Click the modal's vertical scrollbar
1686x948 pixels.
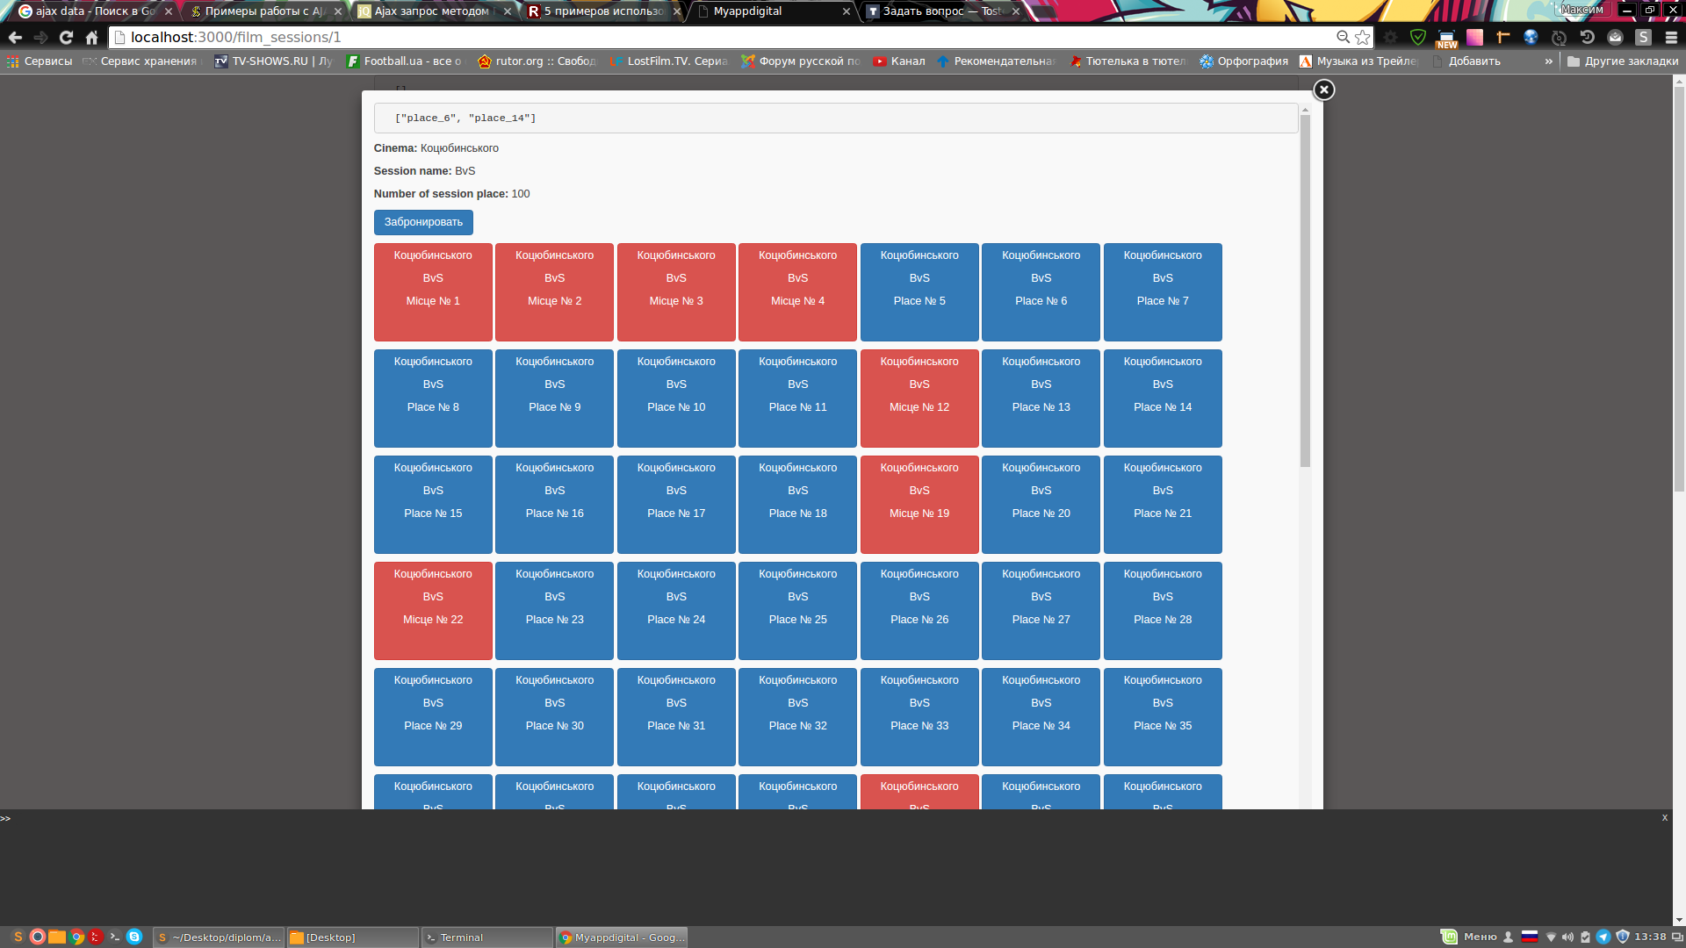pyautogui.click(x=1305, y=290)
